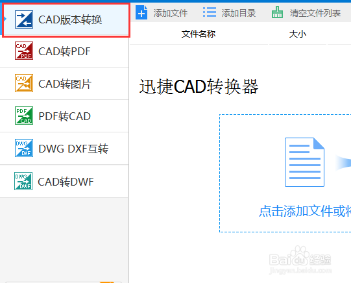This screenshot has height=283, width=351.
Task: Click the CAD转图片 orange icon
Action: [24, 83]
